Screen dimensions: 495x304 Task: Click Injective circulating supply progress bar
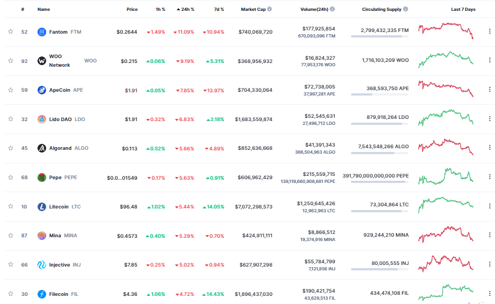click(x=380, y=269)
